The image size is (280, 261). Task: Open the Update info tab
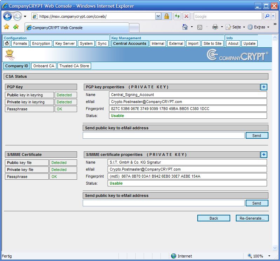point(250,43)
